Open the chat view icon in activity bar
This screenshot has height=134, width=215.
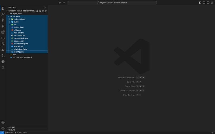pos(3,68)
